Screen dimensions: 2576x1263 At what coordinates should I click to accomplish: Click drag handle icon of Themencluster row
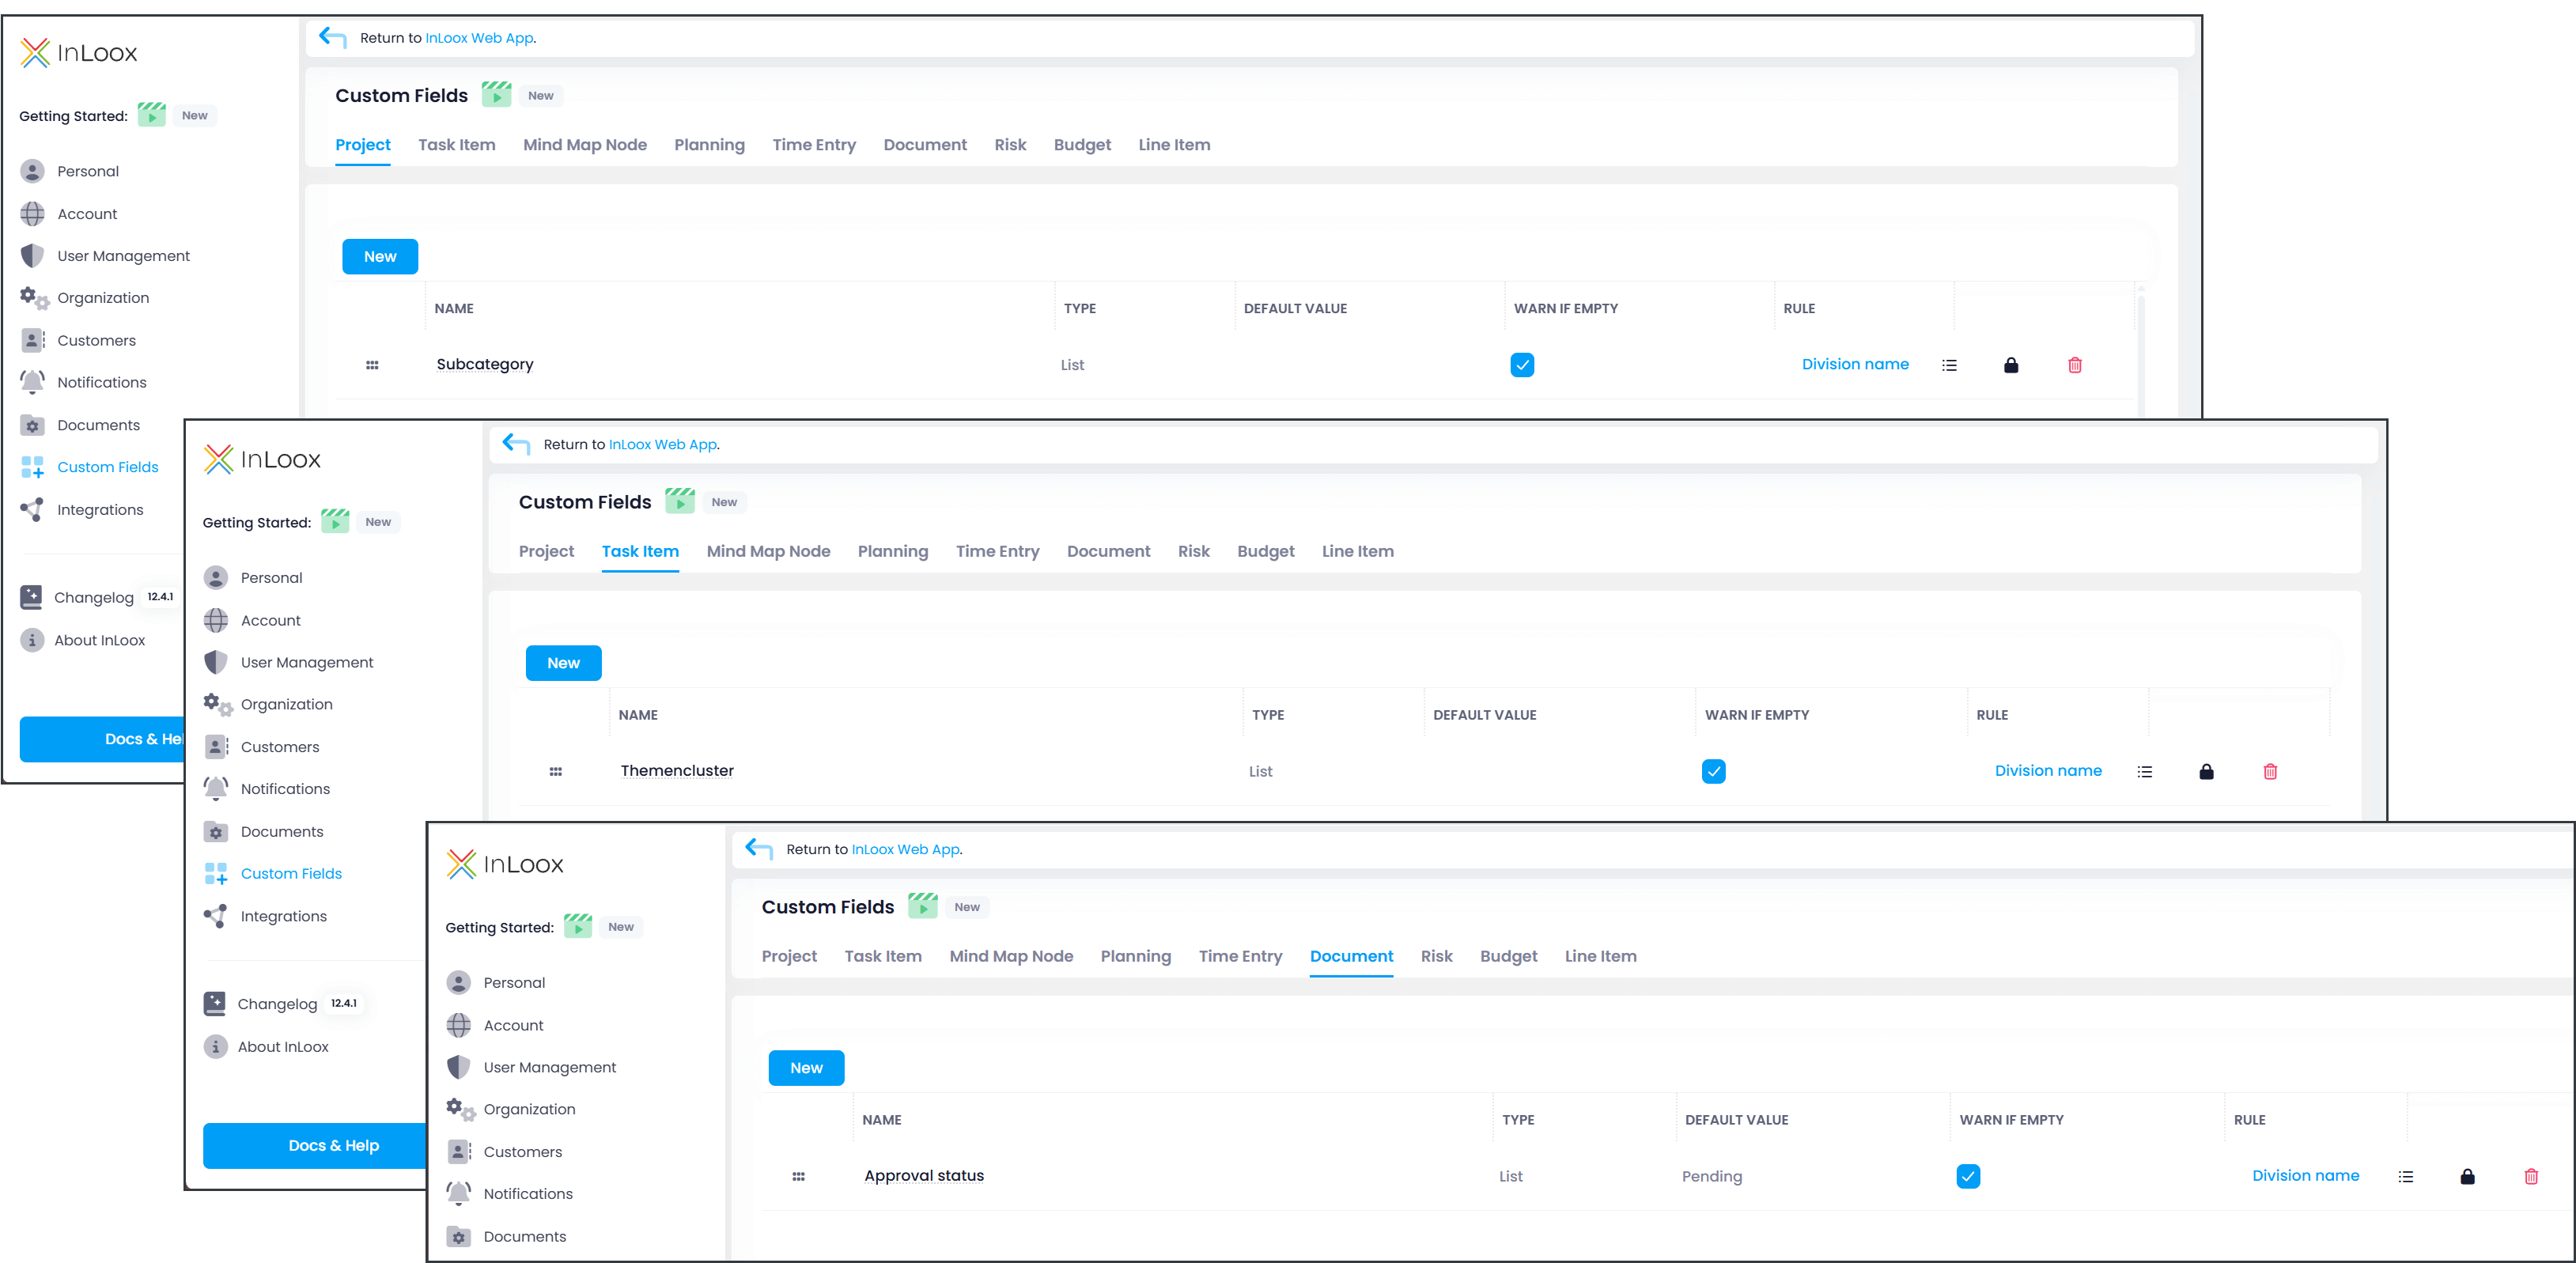(556, 771)
